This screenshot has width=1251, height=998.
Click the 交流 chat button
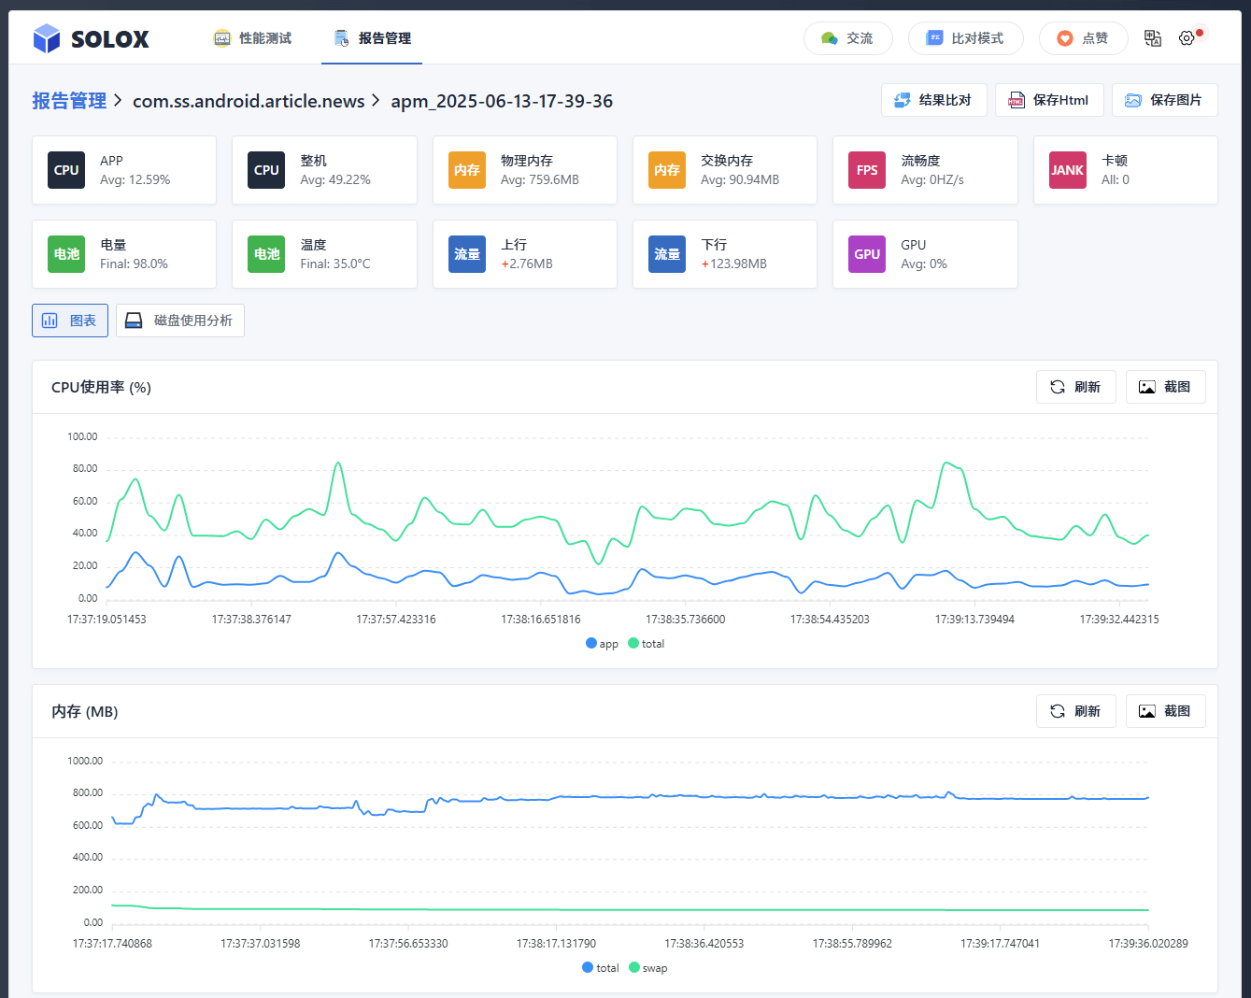[847, 38]
